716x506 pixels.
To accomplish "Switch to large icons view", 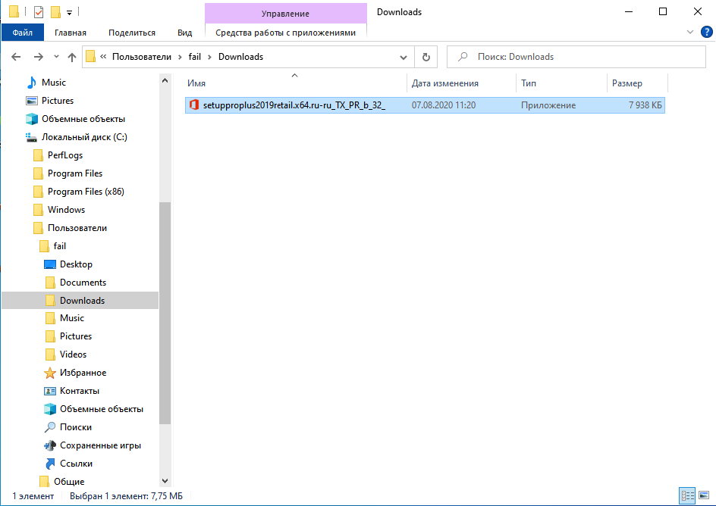I will (x=704, y=495).
